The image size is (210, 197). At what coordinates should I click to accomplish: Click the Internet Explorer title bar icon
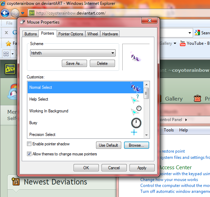(x=3, y=3)
